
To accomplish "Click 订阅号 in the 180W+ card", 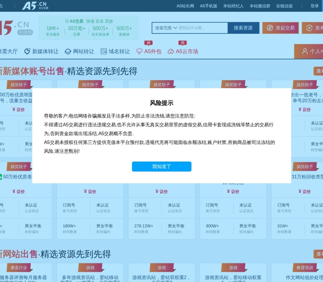I will 69,205.
